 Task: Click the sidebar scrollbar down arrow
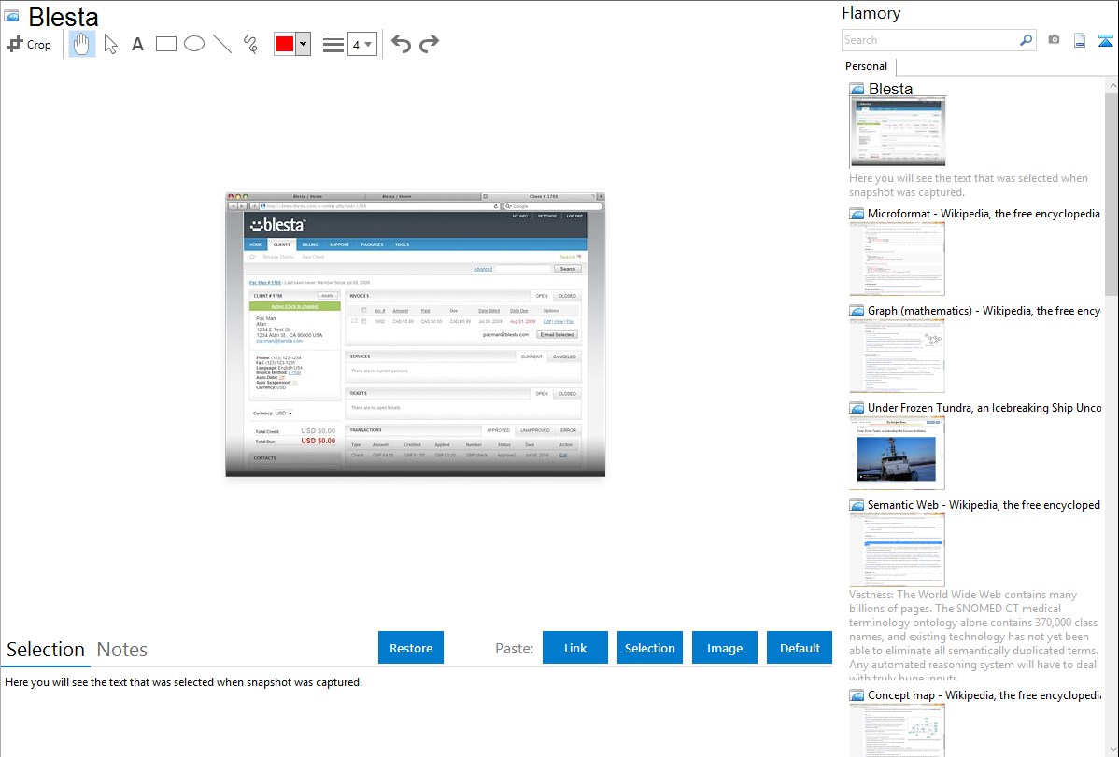click(x=1112, y=750)
